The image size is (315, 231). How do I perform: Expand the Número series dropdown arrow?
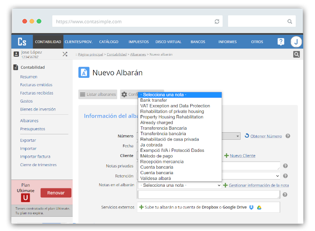pos(238,136)
